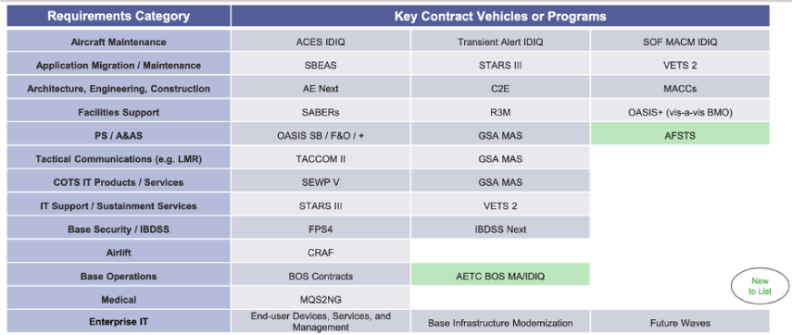Select the Key Contract Vehicles or Programs header
792x335 pixels.
[500, 16]
